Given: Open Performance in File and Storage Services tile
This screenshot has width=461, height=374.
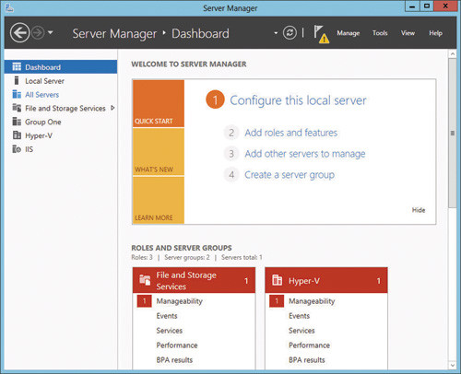Looking at the screenshot, I should (x=177, y=345).
